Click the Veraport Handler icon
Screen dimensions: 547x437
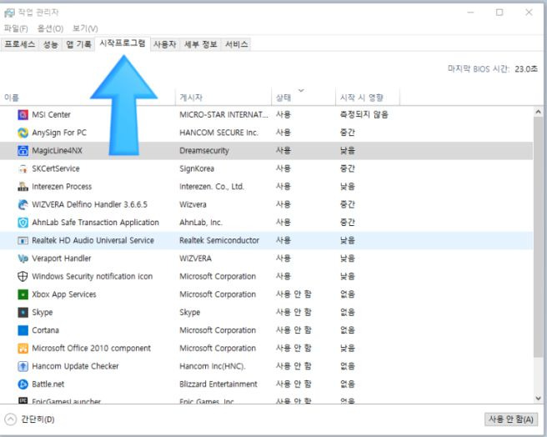23,259
